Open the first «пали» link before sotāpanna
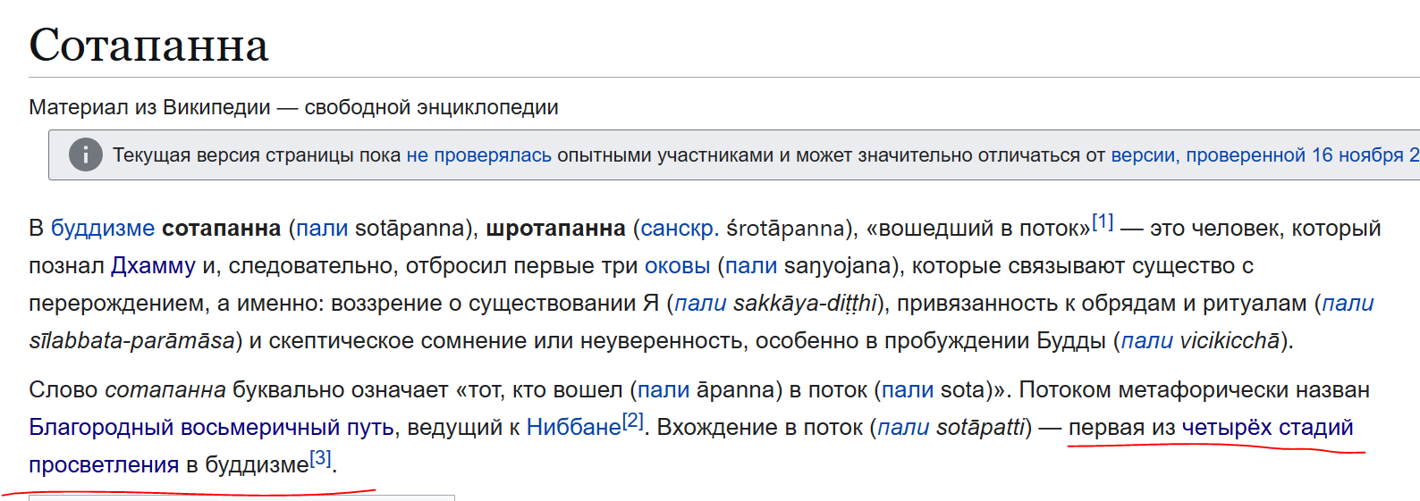The image size is (1420, 501). 322,229
